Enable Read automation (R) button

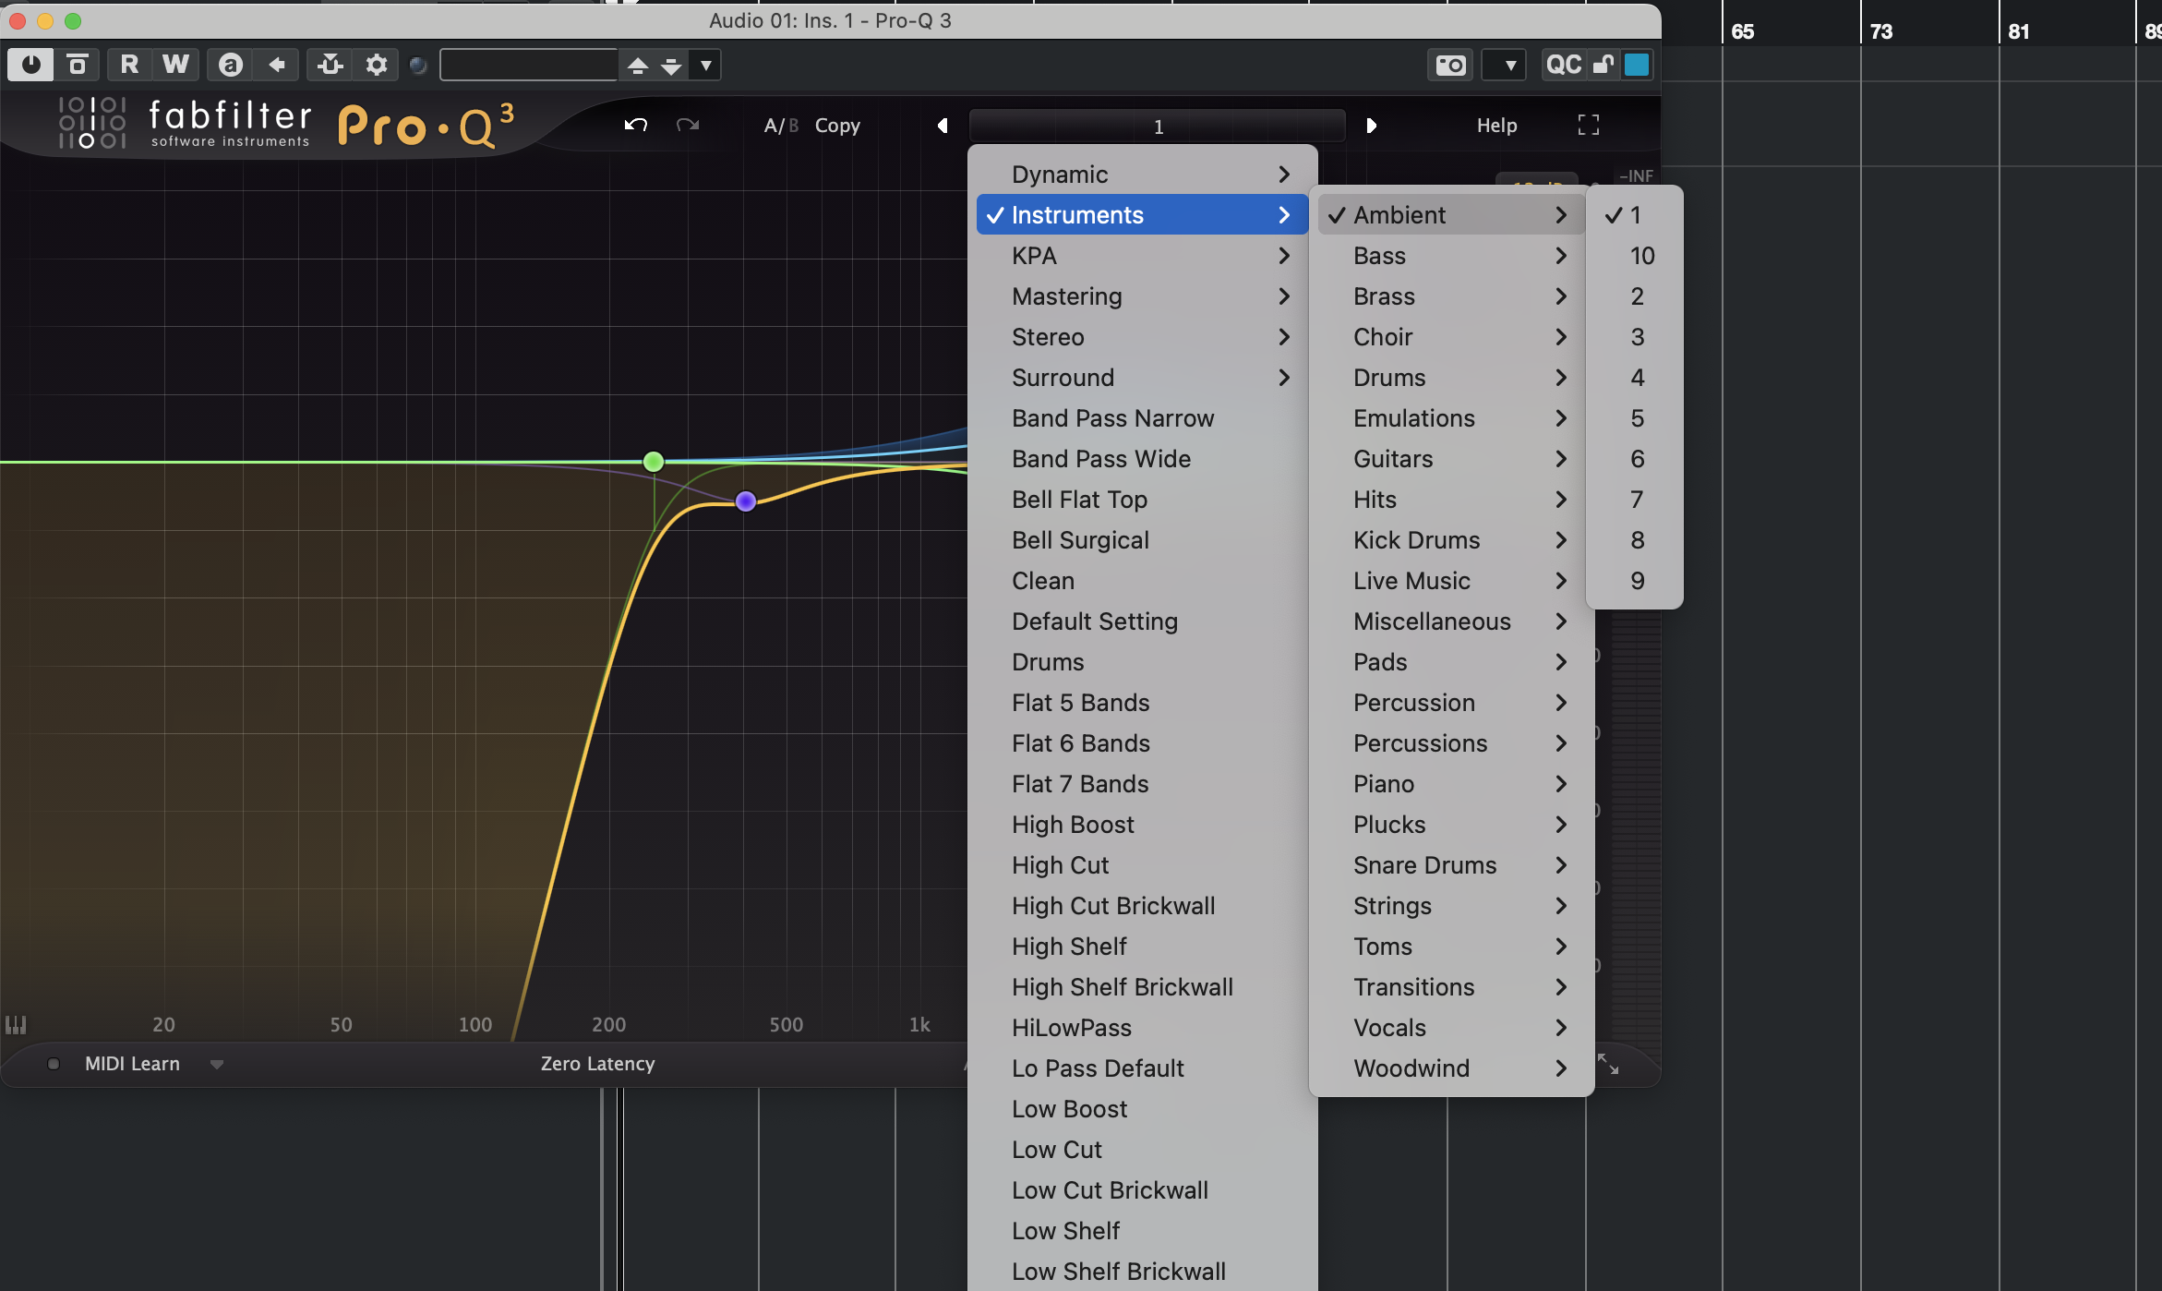click(x=129, y=65)
